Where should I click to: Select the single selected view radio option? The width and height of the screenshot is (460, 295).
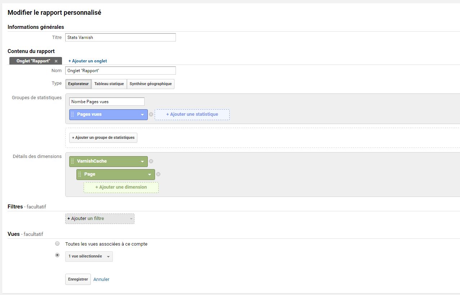click(57, 255)
